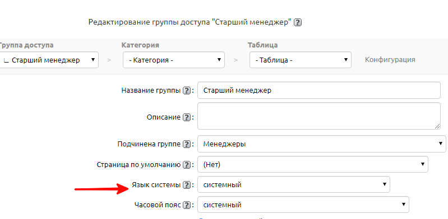Image resolution: width=448 pixels, height=219 pixels.
Task: Open the Таблица dropdown
Action: tap(301, 60)
